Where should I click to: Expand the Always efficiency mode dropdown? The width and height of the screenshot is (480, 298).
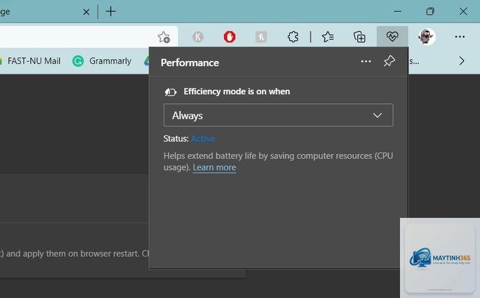click(278, 115)
